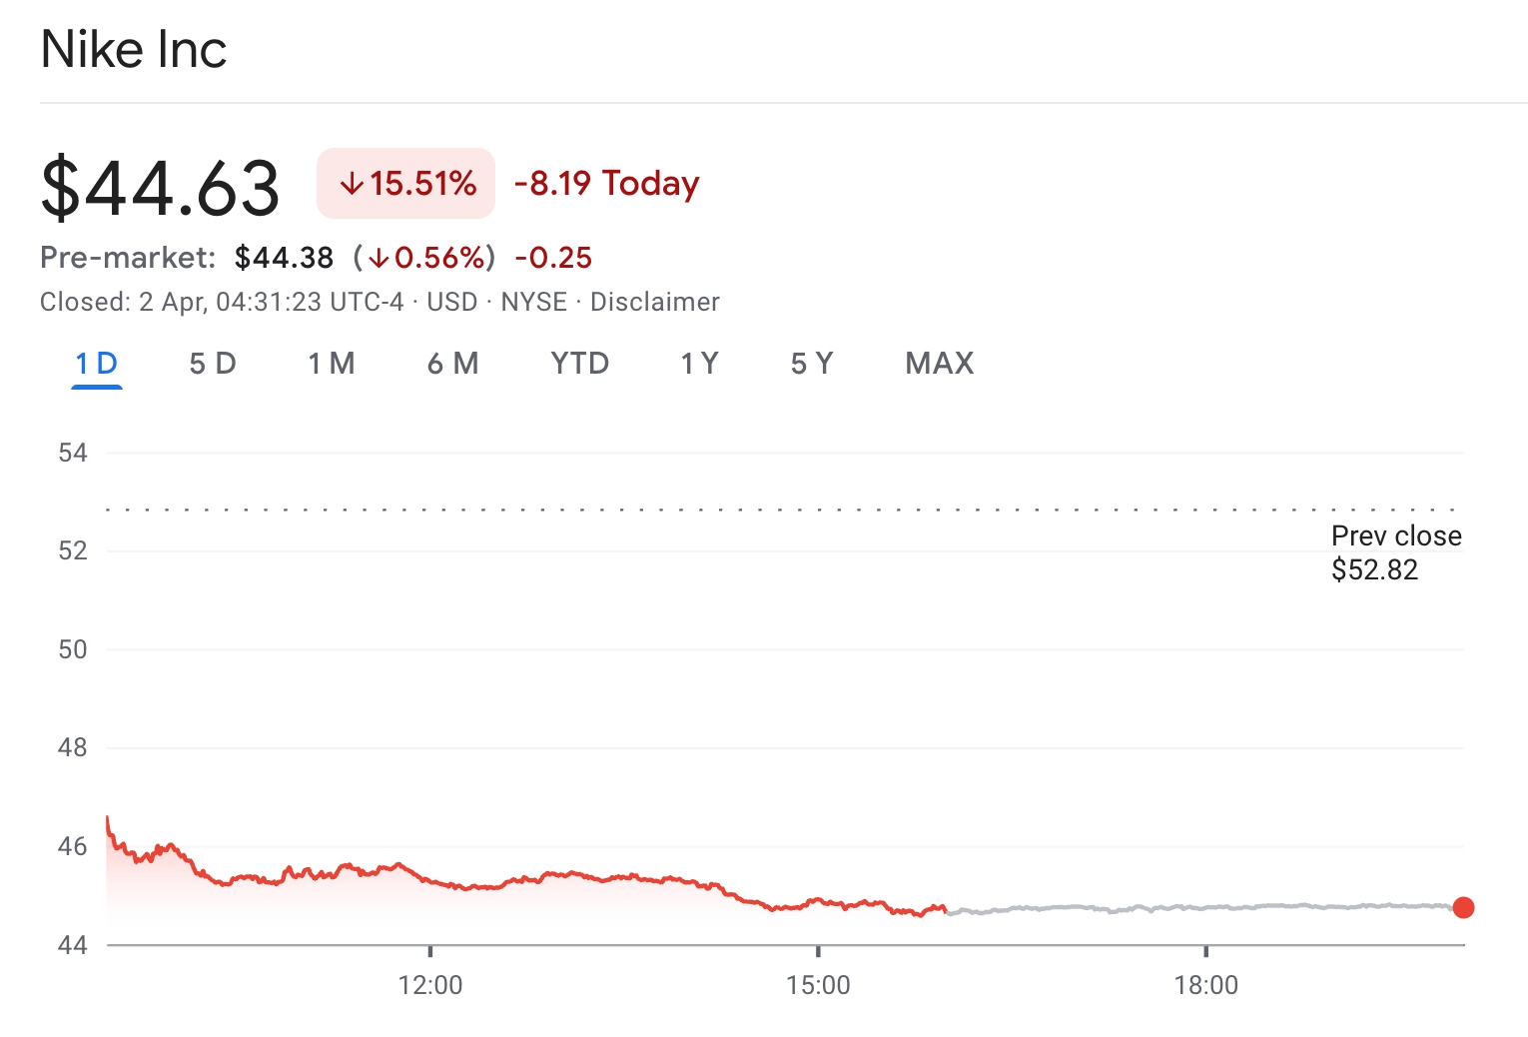
Task: Click the Prev close $52.82 label
Action: tap(1395, 552)
